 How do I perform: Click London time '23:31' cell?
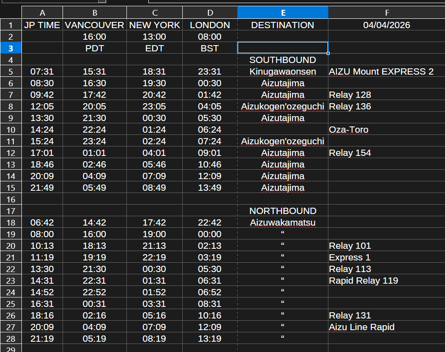pyautogui.click(x=210, y=71)
